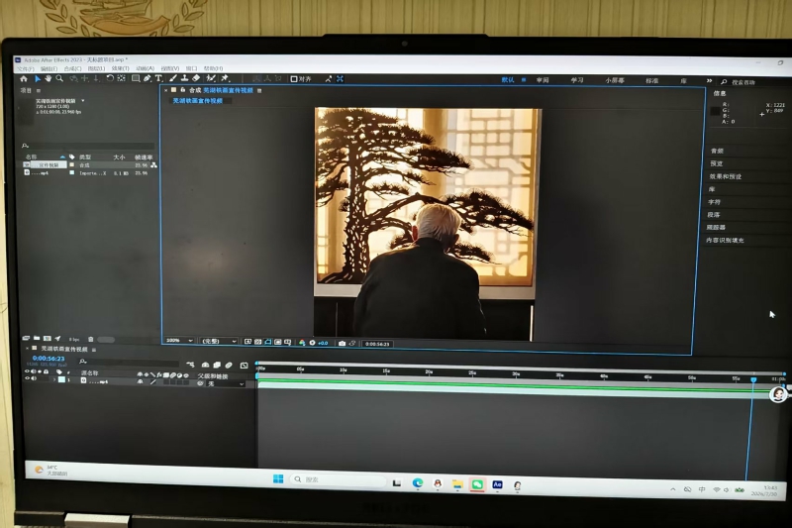Toggle the quality switch on mp4 layer
The width and height of the screenshot is (792, 528).
[153, 382]
